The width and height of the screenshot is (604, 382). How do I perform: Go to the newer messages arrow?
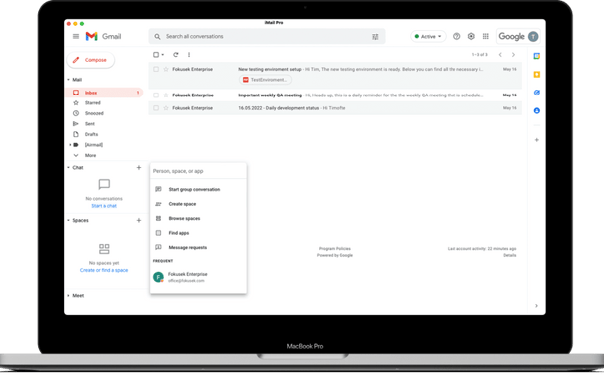tap(500, 55)
